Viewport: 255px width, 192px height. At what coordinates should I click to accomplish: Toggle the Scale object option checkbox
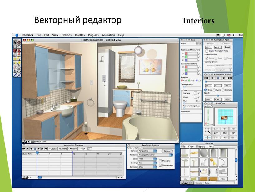pyautogui.click(x=216, y=58)
